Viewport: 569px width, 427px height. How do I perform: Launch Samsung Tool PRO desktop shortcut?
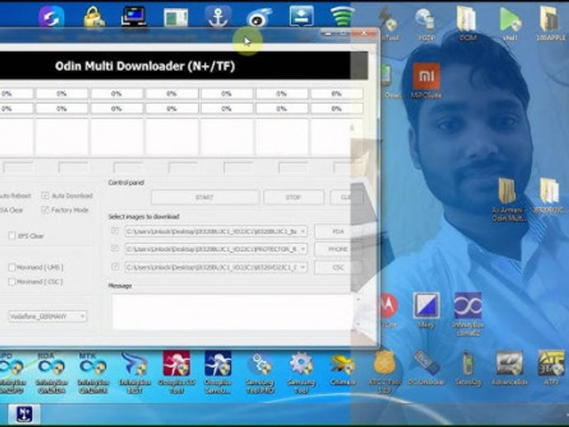tap(260, 373)
